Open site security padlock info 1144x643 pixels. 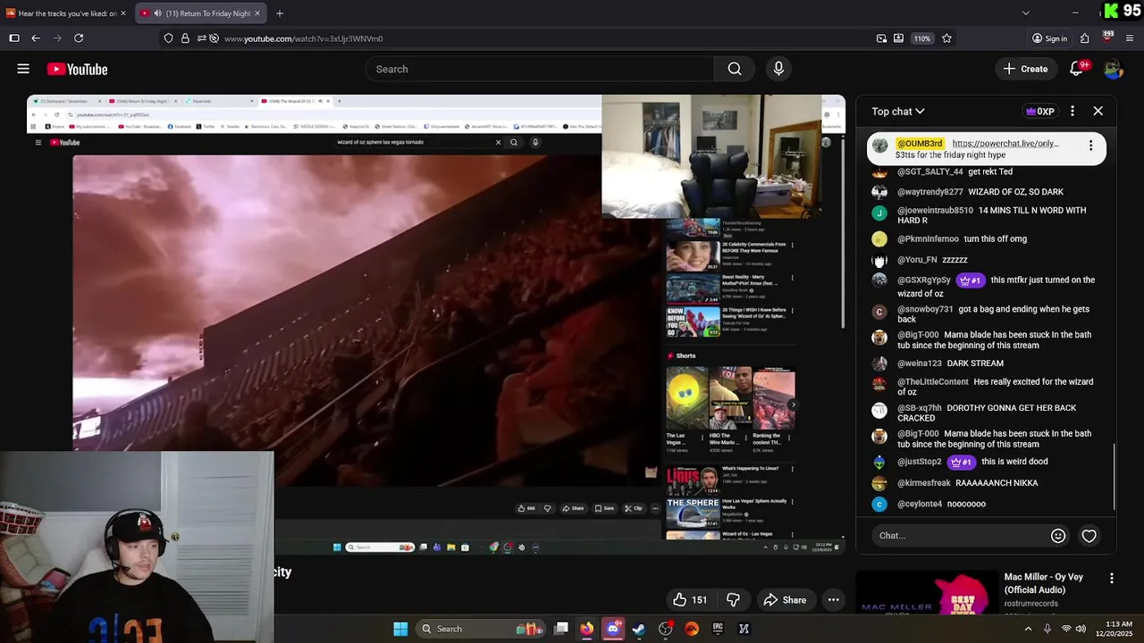coord(185,38)
